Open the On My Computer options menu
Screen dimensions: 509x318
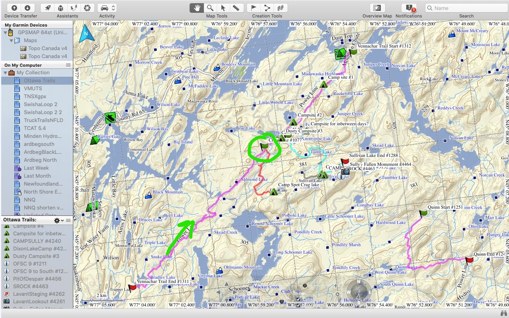(x=68, y=65)
